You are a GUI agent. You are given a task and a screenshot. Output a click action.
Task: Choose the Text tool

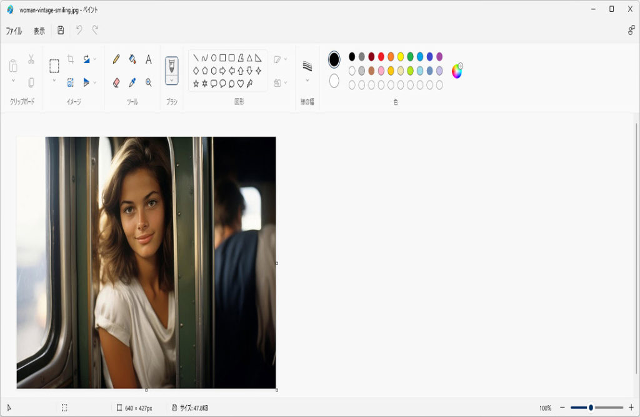[149, 59]
